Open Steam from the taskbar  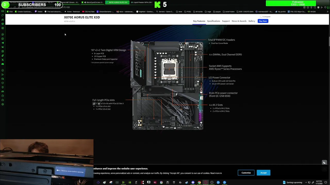pyautogui.click(x=186, y=182)
